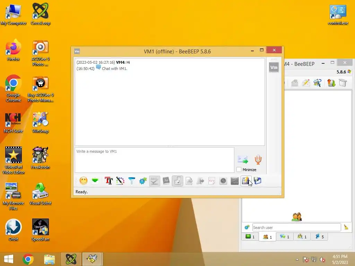This screenshot has height=266, width=355.
Task: Switch to the chat bubbles tab
Action: click(285, 237)
